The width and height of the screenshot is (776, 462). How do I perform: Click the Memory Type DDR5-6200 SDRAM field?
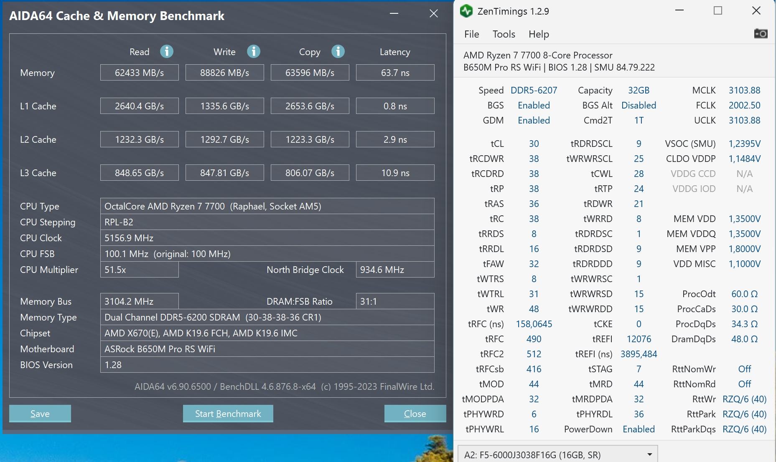click(267, 317)
